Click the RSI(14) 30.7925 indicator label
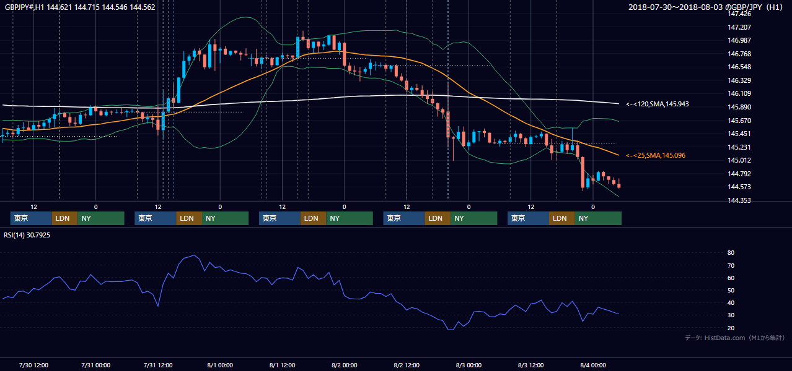Screen dimensions: 792x371 point(27,235)
